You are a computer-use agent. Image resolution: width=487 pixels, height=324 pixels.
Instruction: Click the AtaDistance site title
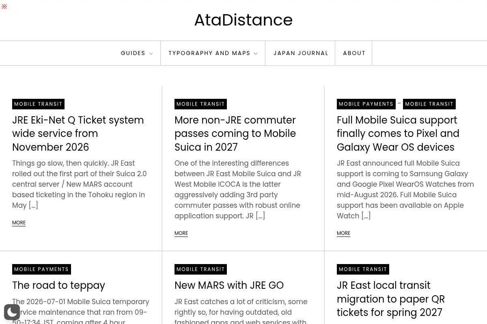point(243,20)
